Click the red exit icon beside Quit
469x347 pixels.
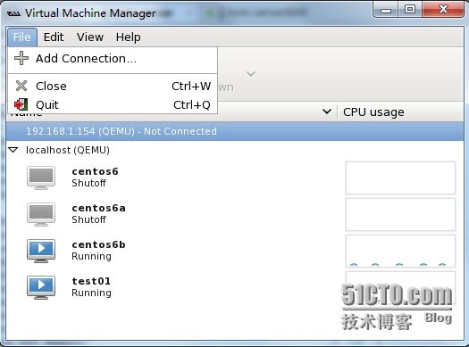pos(21,104)
